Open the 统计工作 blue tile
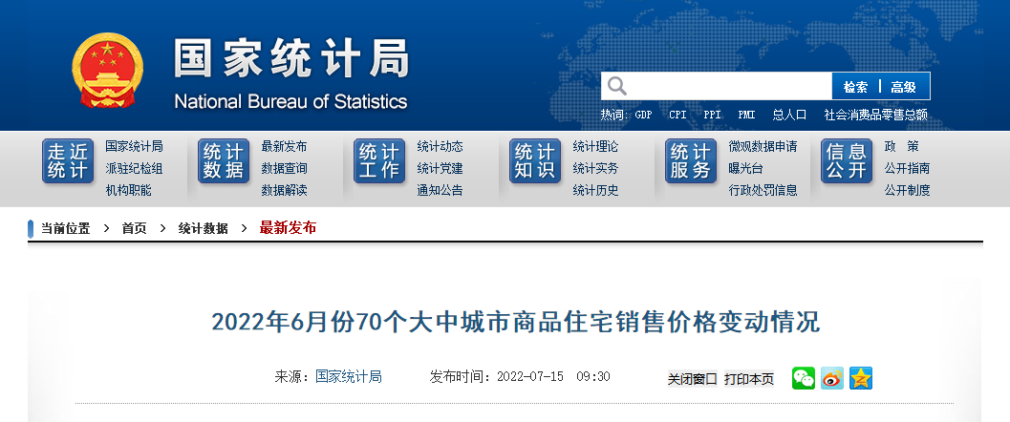This screenshot has width=1010, height=422. (x=379, y=161)
